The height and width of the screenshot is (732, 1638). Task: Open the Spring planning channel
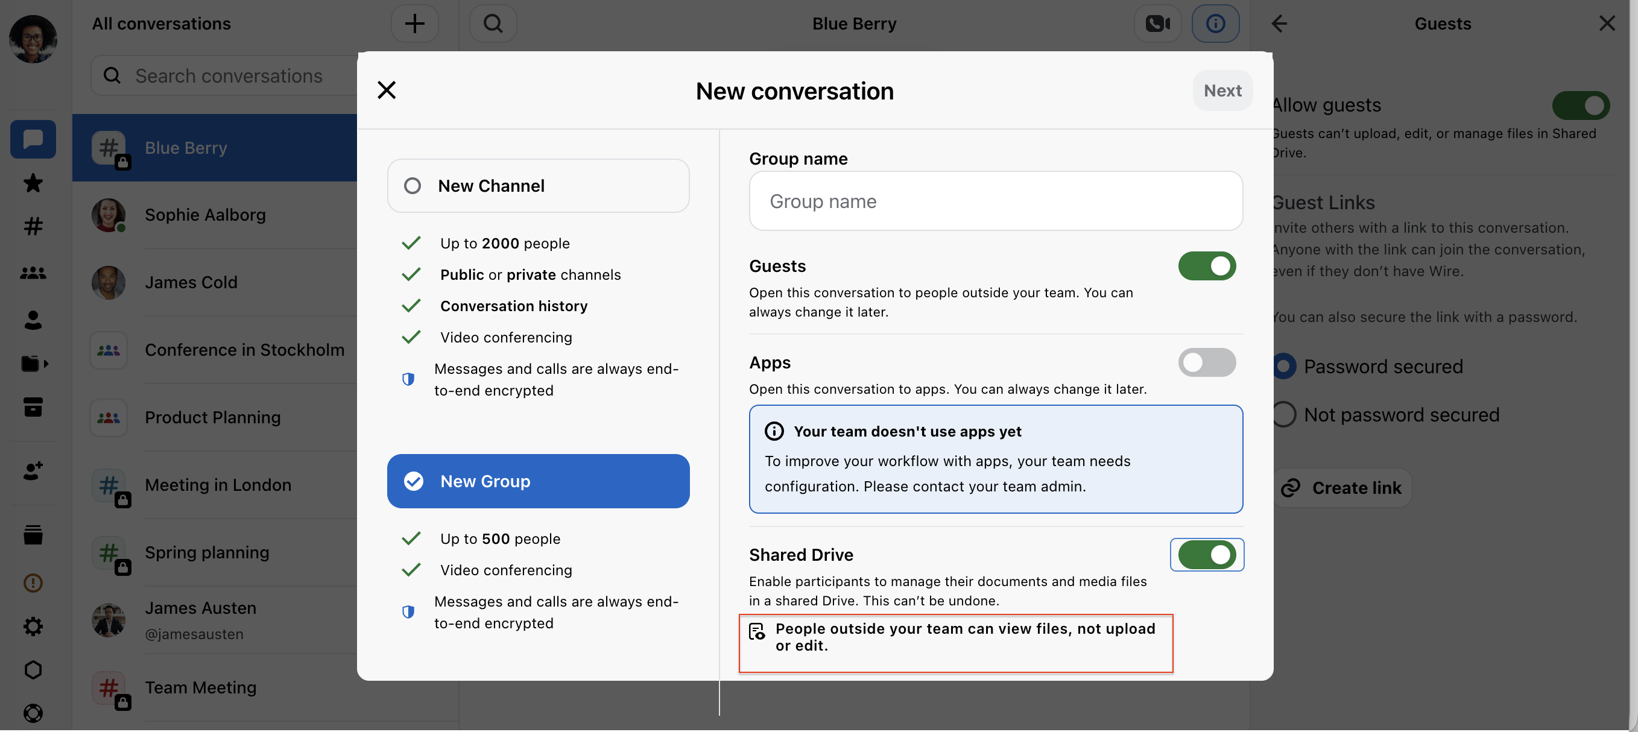[x=214, y=553]
